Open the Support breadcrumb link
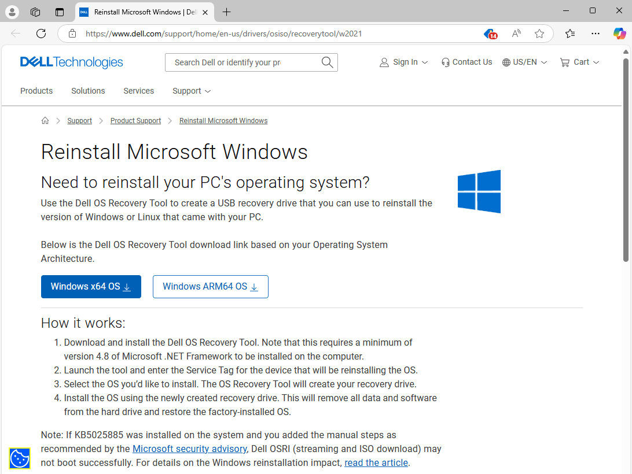 click(79, 121)
